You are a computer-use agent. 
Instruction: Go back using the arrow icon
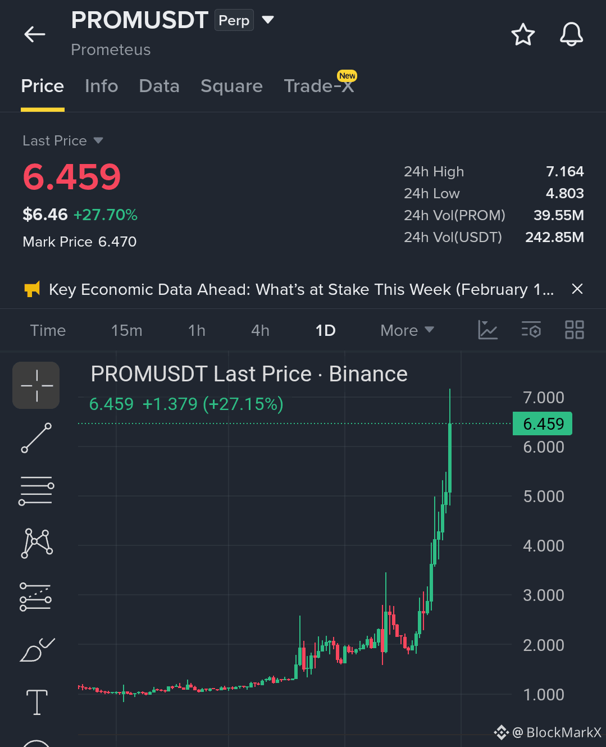click(34, 34)
